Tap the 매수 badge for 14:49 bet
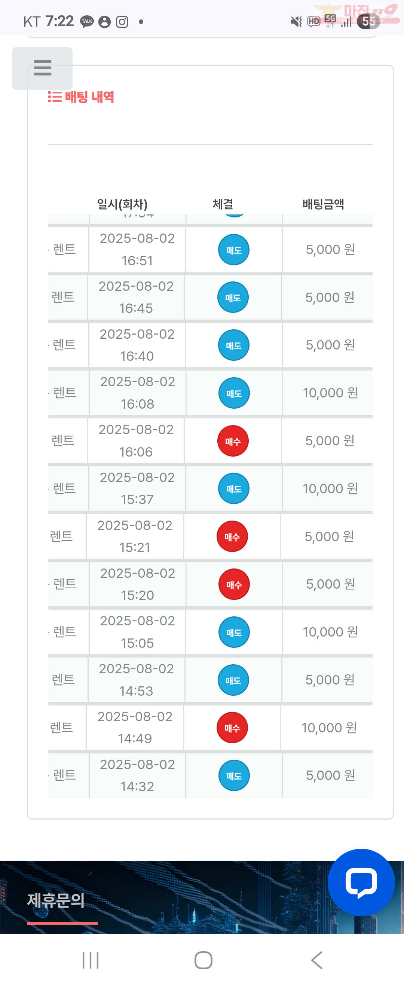Image resolution: width=404 pixels, height=988 pixels. 232,728
